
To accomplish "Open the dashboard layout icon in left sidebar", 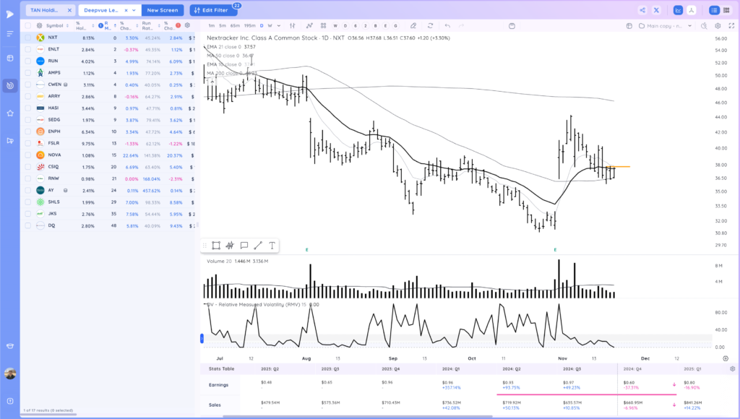I will click(x=10, y=58).
